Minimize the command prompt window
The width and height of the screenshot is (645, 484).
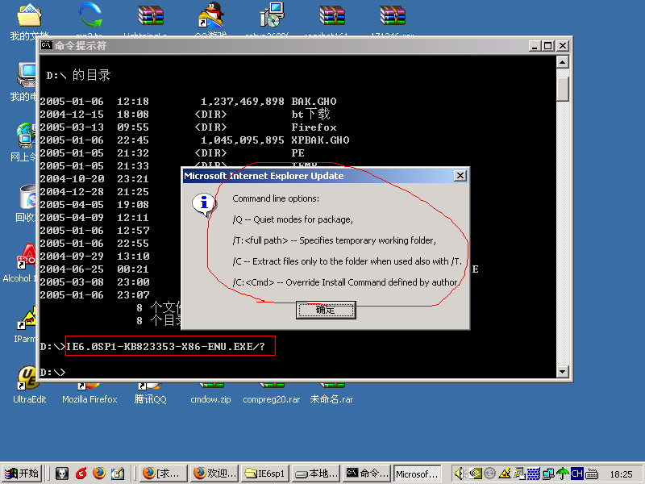[535, 46]
